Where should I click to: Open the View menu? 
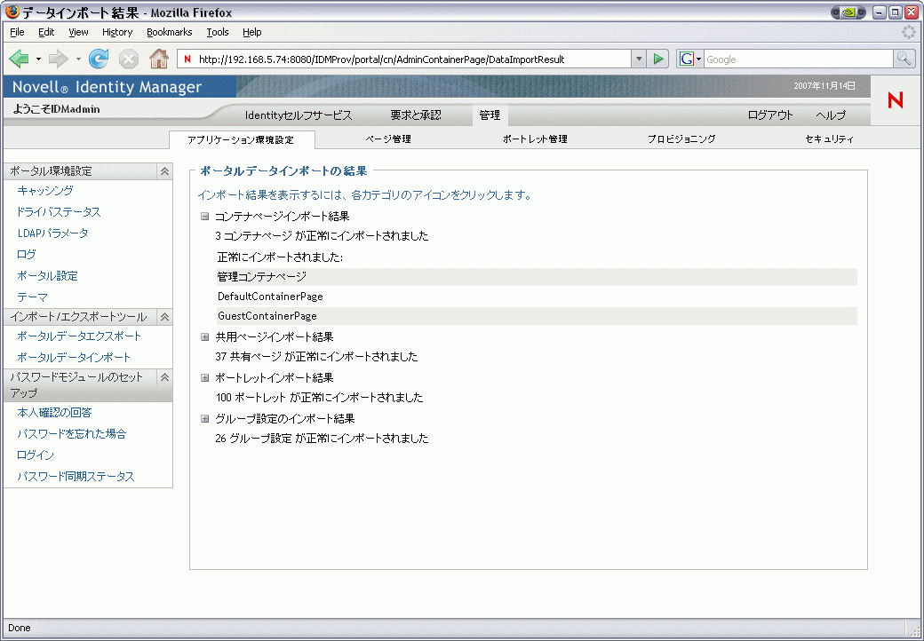[78, 32]
